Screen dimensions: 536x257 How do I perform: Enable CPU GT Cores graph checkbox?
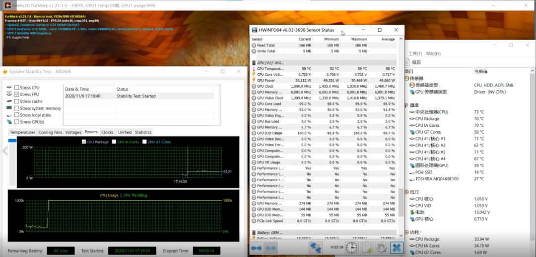(x=144, y=142)
